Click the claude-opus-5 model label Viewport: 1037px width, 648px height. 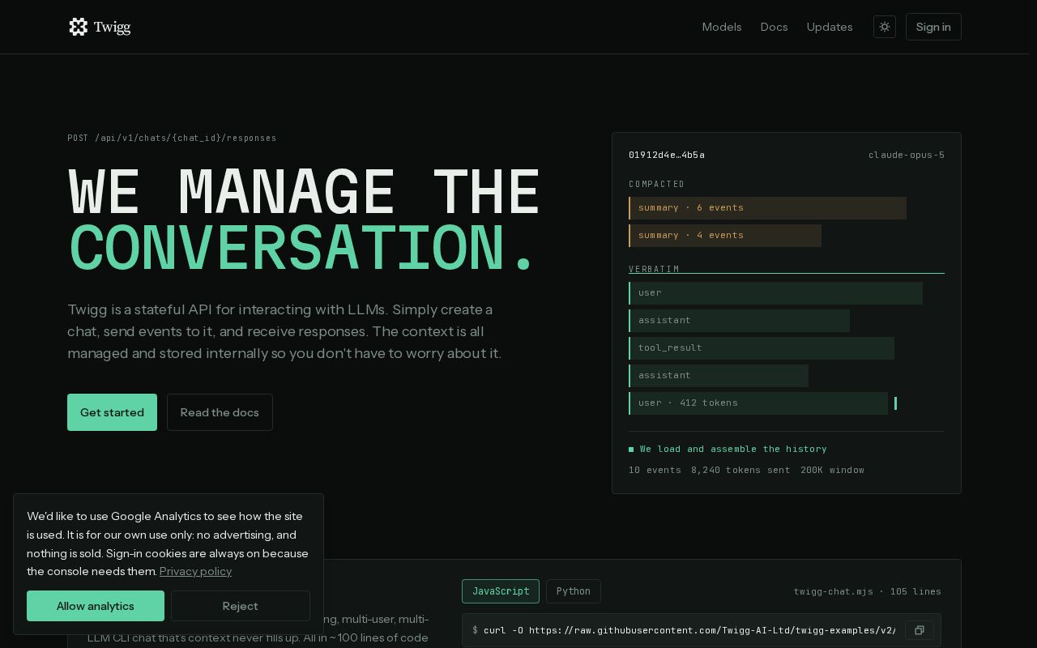(x=907, y=155)
